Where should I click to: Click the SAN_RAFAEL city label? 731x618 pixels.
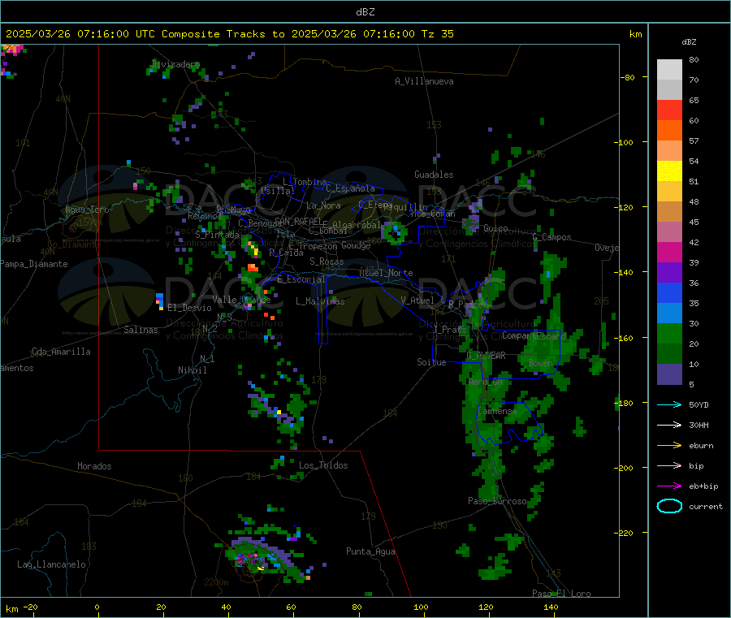[298, 221]
